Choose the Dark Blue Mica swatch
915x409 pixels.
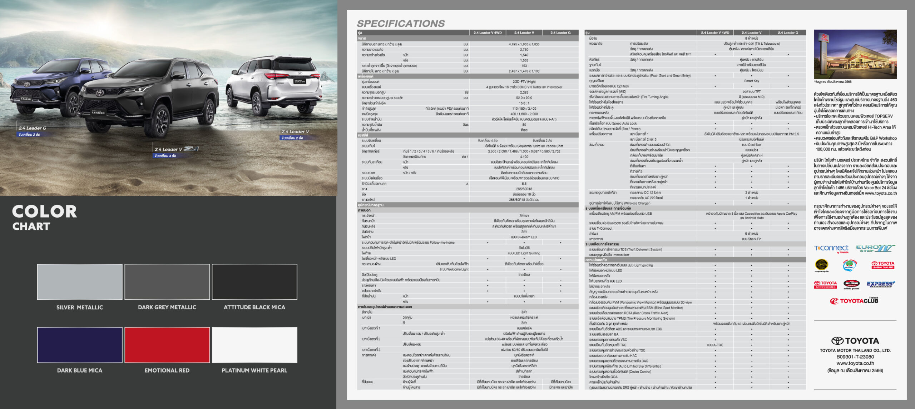[x=80, y=345]
